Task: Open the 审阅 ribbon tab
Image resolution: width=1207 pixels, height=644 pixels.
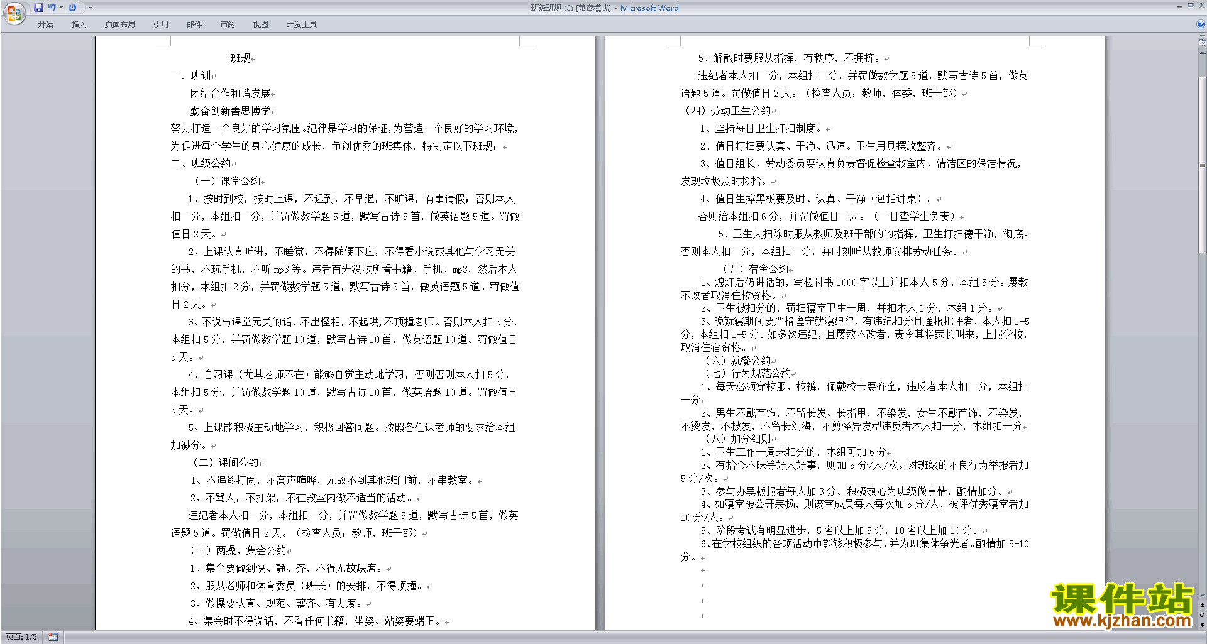Action: click(228, 25)
